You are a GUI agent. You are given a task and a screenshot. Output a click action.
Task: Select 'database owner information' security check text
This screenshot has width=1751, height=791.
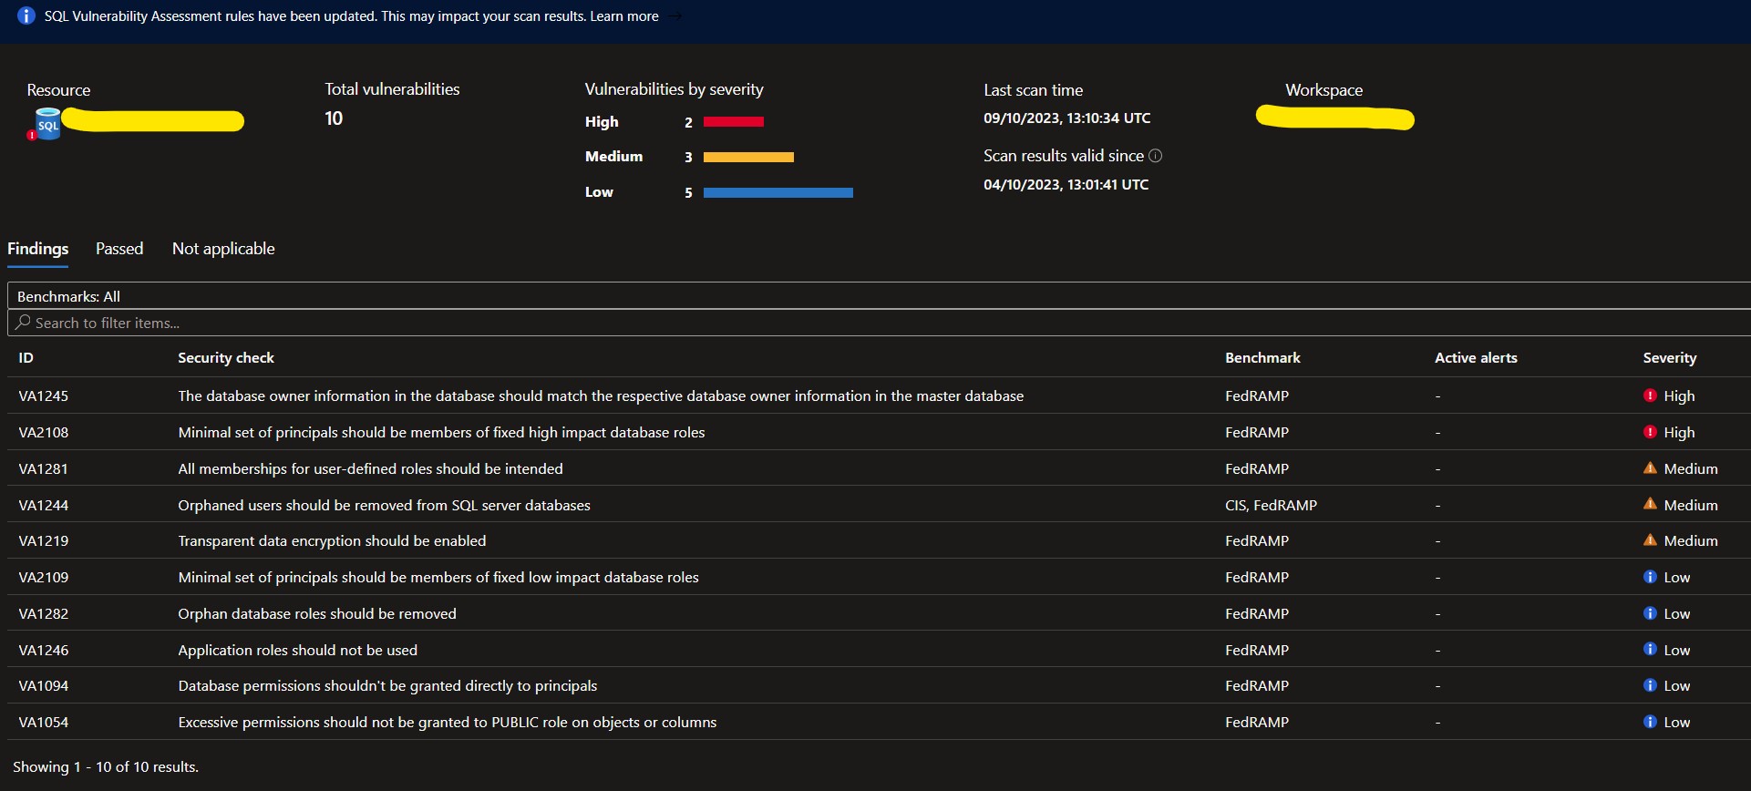point(601,396)
